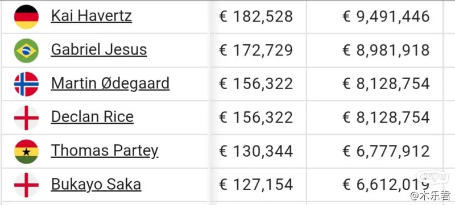This screenshot has width=455, height=205.
Task: Open Kai Havertz player link
Action: [x=92, y=16]
